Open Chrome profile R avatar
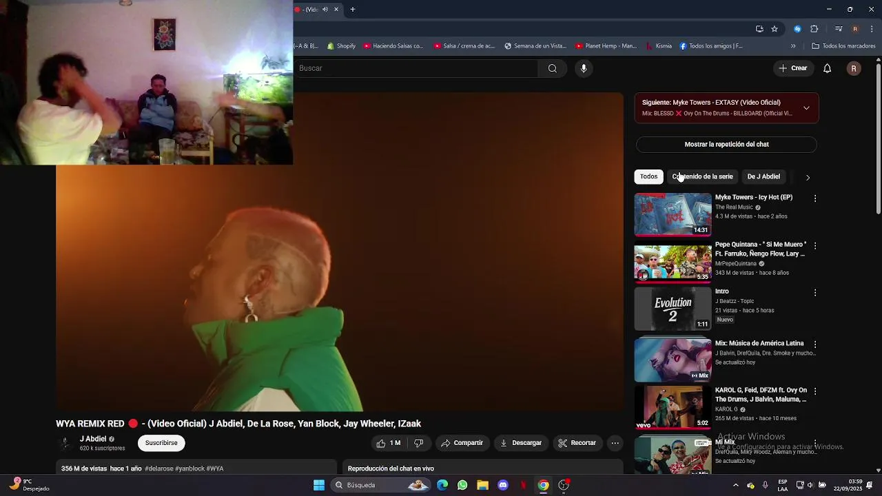Viewport: 882px width, 496px height. click(x=855, y=29)
